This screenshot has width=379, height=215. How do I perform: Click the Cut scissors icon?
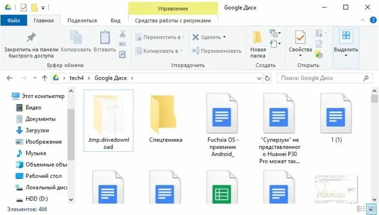coord(122,34)
